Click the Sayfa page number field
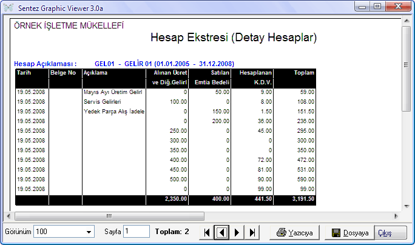 [136, 232]
